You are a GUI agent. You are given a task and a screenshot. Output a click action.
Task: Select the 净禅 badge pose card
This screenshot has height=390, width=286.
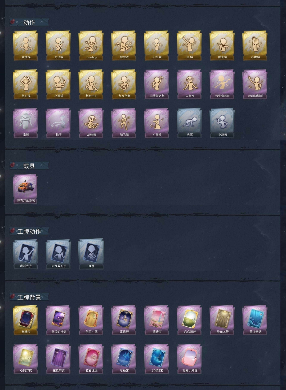click(91, 254)
